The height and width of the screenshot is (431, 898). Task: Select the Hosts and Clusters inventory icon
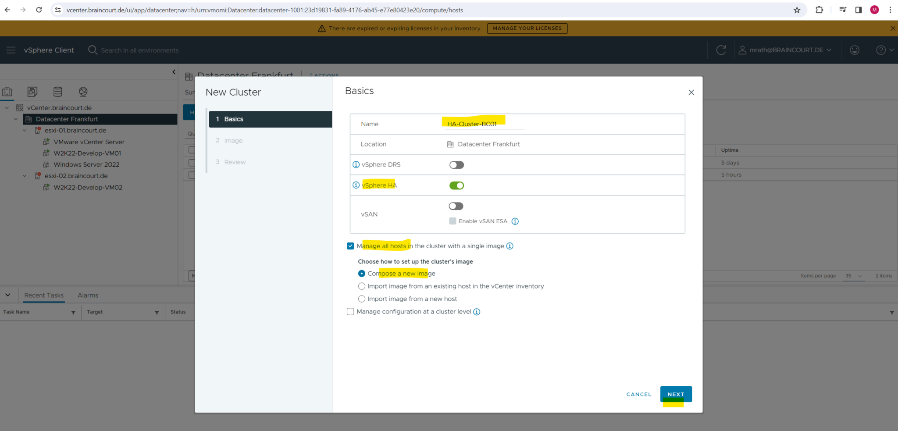point(7,92)
